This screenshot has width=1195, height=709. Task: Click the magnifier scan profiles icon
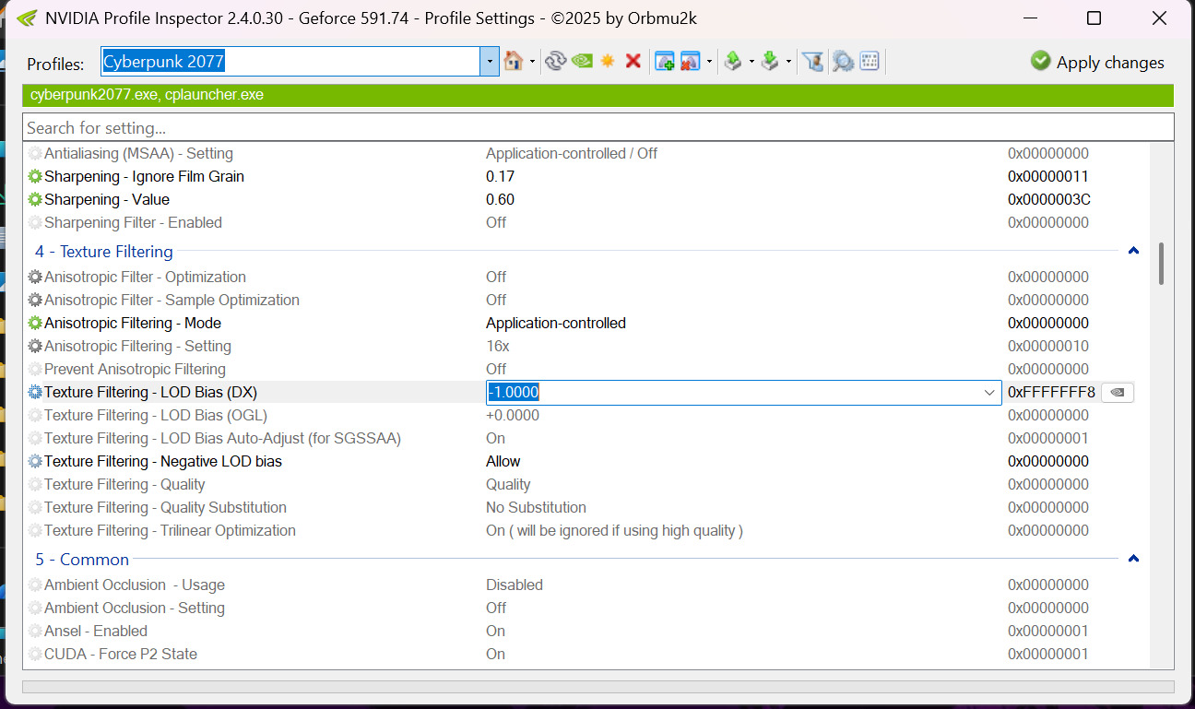(842, 62)
